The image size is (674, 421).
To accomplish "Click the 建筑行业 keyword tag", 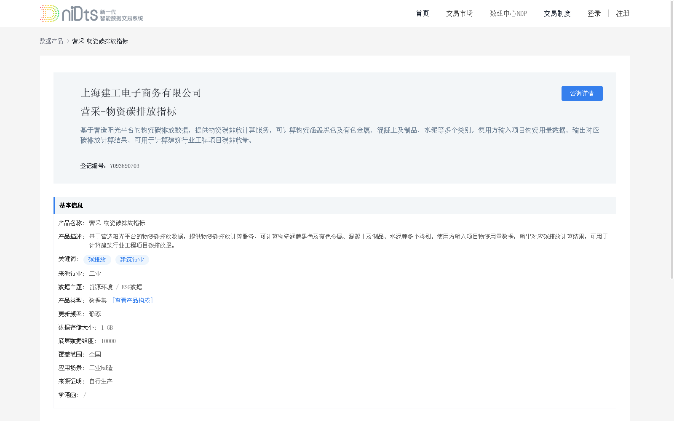I will pos(132,260).
